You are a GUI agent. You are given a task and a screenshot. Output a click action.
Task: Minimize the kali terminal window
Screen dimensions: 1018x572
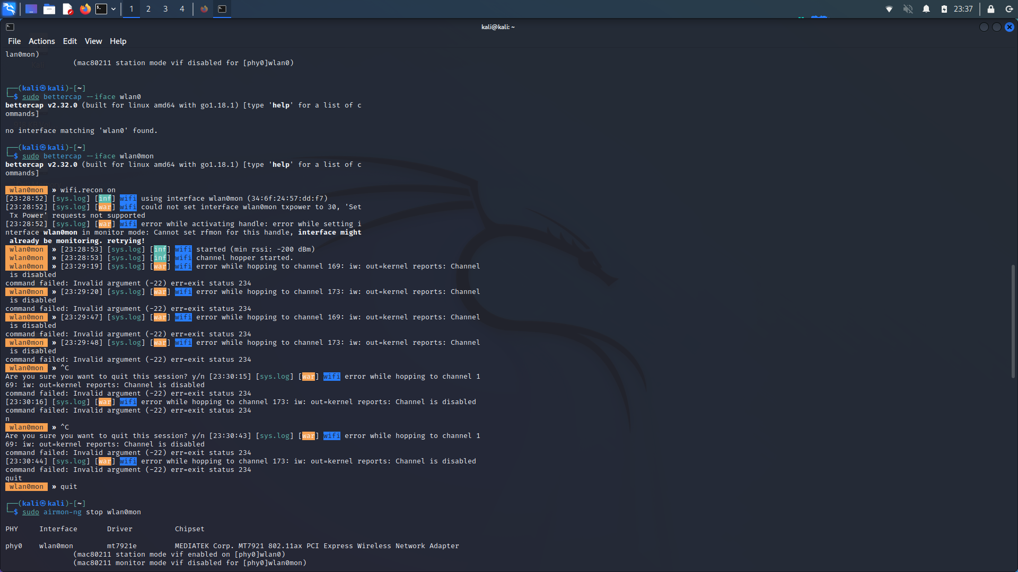984,27
